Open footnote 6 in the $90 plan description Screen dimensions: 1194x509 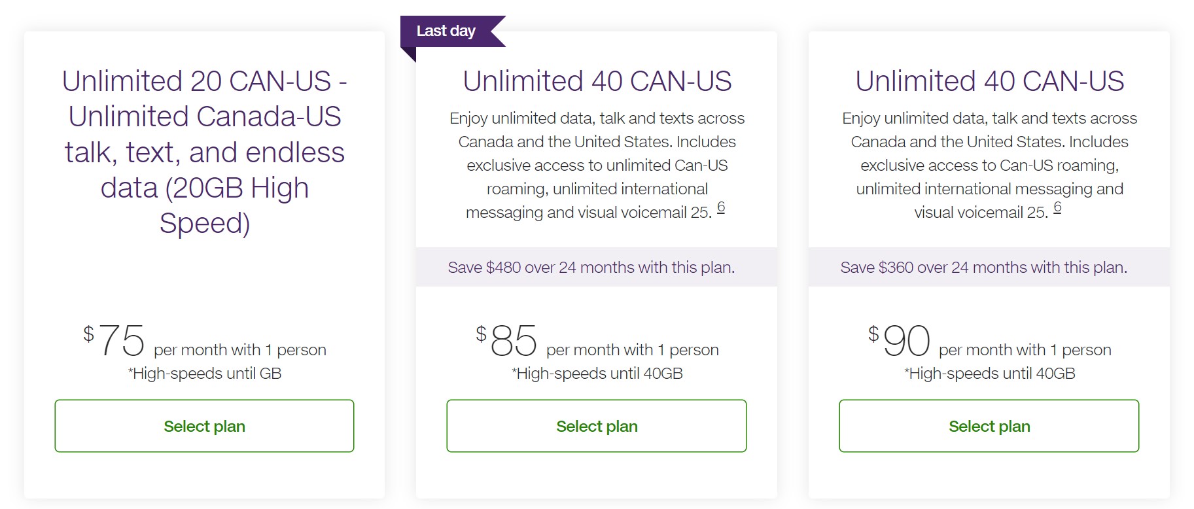tap(1057, 207)
